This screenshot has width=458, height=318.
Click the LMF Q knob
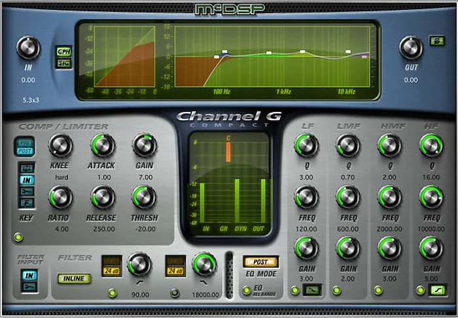[x=348, y=145]
